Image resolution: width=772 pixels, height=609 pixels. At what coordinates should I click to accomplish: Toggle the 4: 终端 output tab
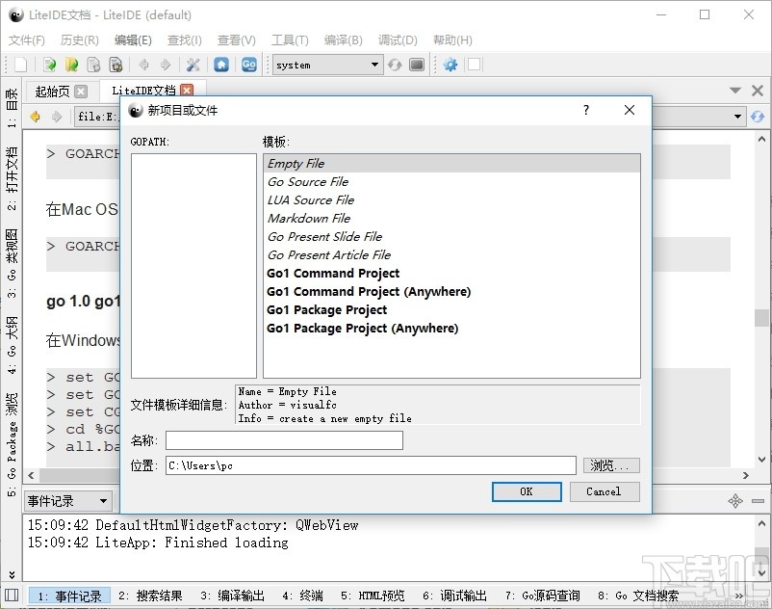coord(303,596)
